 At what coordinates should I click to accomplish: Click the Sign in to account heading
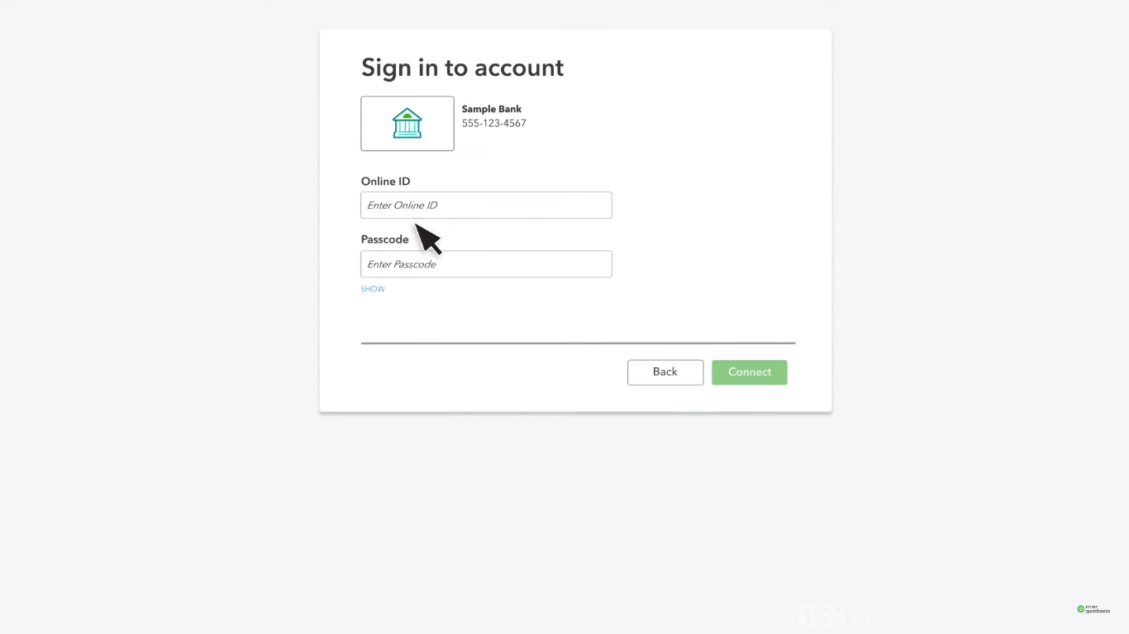(462, 67)
